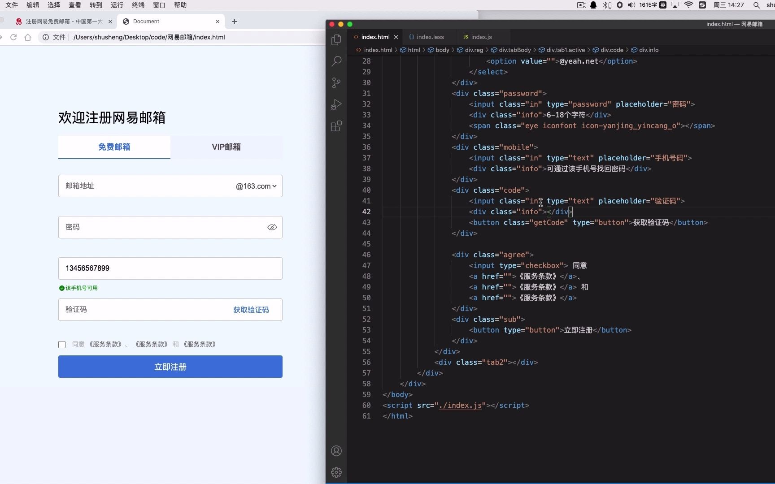Click line number 42 in gutter
This screenshot has width=775, height=484.
tap(366, 212)
